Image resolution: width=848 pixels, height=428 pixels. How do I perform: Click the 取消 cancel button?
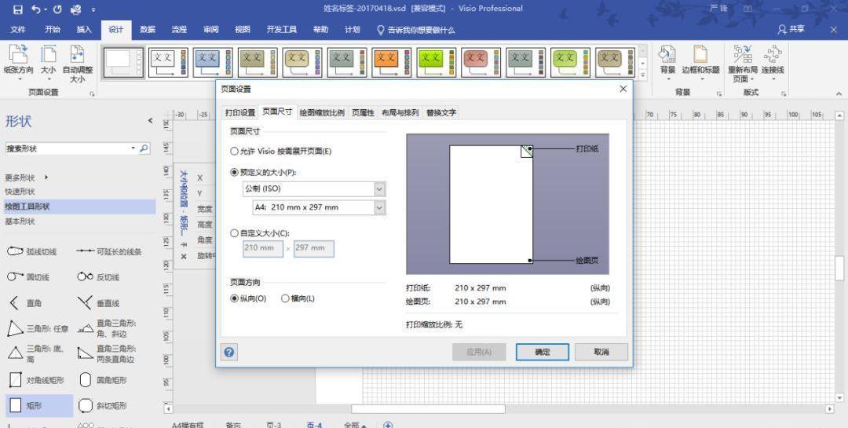pos(601,352)
